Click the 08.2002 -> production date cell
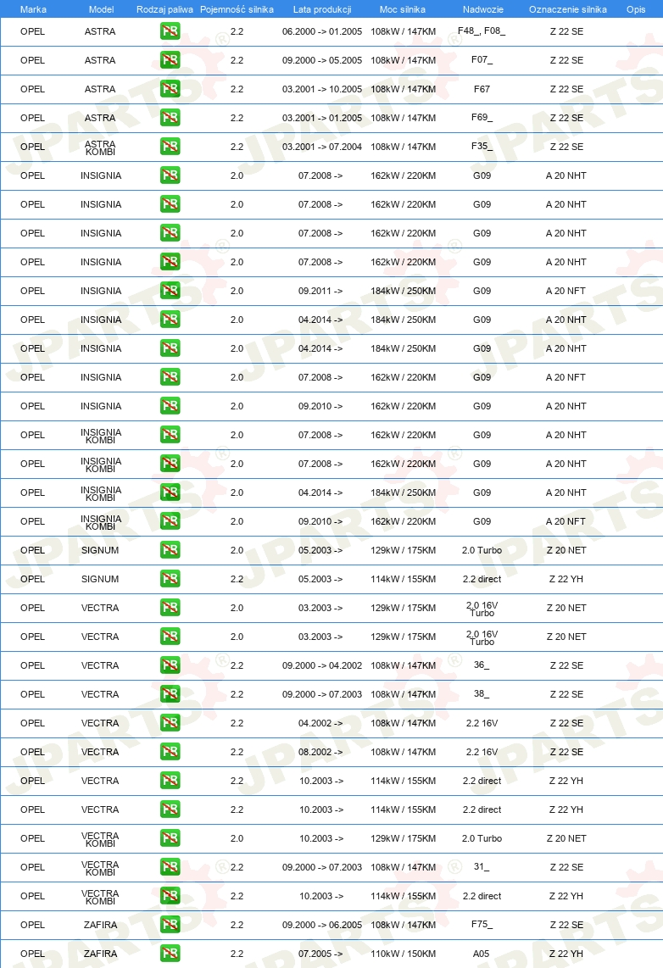The height and width of the screenshot is (968, 663). pos(320,752)
